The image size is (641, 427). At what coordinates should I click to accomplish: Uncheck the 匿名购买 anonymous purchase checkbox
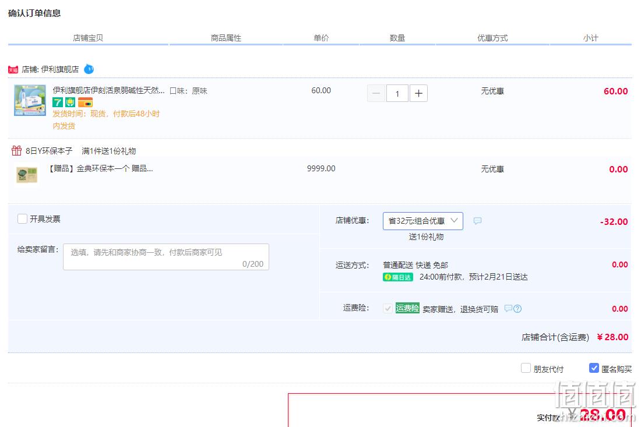594,368
